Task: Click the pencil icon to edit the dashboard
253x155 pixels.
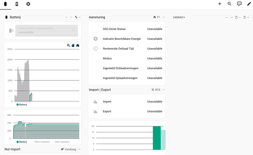Action: point(249,4)
